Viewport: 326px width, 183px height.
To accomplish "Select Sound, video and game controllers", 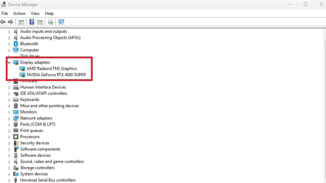I will pos(52,161).
